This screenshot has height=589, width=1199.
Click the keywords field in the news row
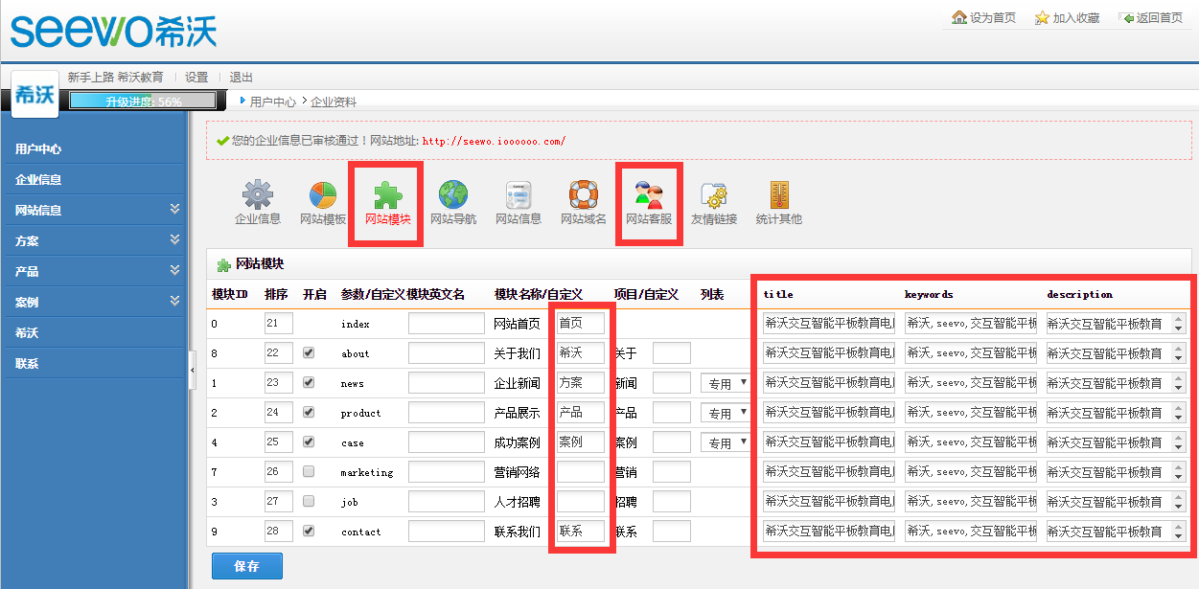click(971, 383)
